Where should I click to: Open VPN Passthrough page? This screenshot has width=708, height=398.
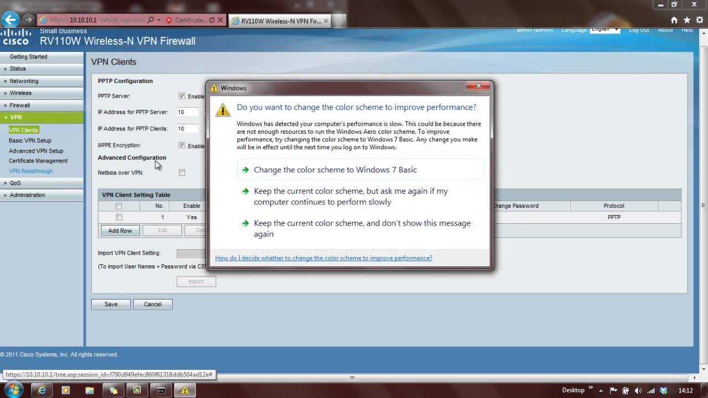pyautogui.click(x=31, y=171)
